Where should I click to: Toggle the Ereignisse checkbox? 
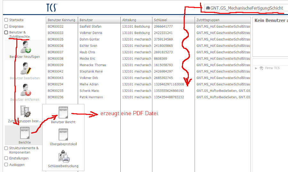click(6, 26)
